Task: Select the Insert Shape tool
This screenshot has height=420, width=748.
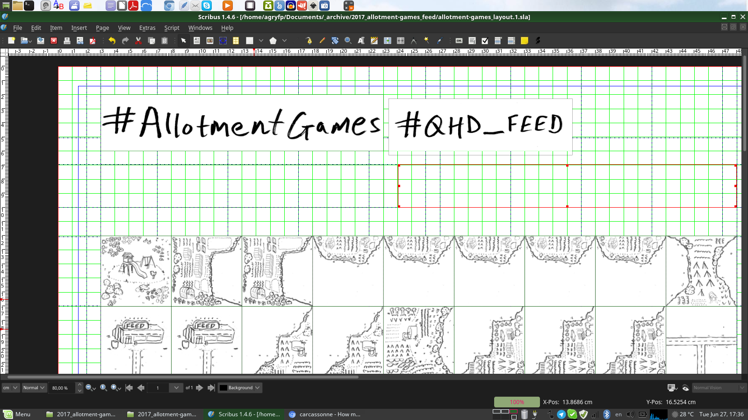Action: click(250, 41)
